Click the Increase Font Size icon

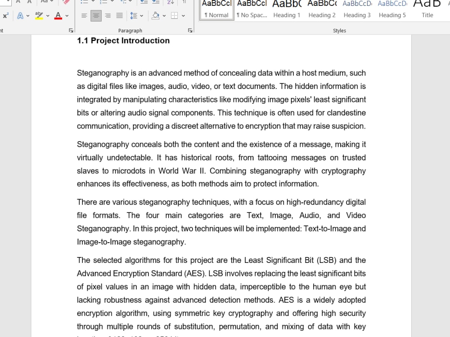click(x=17, y=2)
